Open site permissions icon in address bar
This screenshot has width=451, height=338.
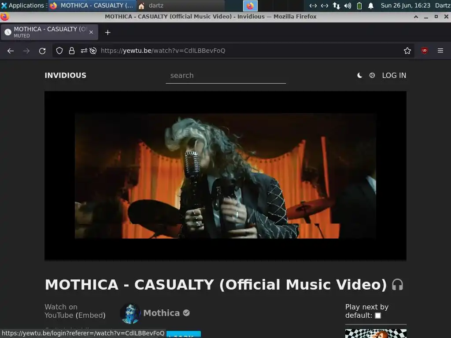click(x=84, y=51)
